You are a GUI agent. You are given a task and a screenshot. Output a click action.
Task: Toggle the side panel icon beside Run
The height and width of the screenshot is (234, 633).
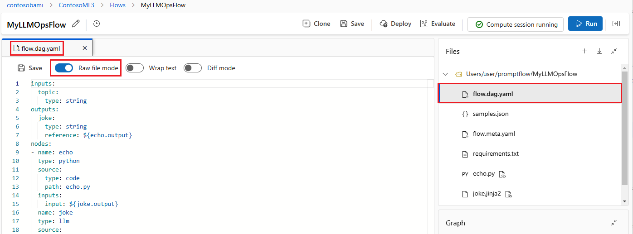pyautogui.click(x=616, y=24)
